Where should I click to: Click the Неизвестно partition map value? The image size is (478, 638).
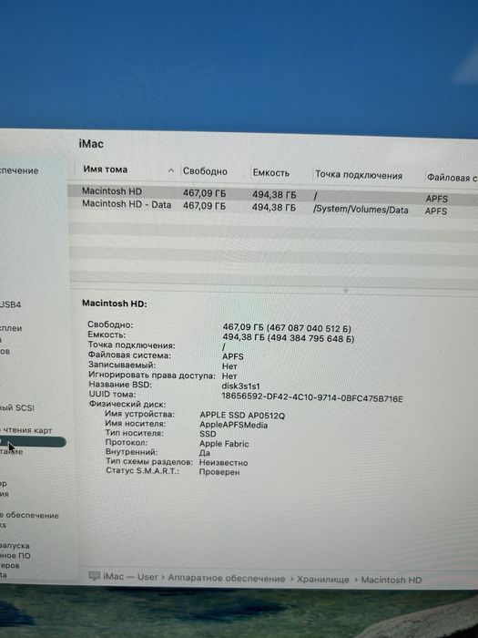[223, 462]
